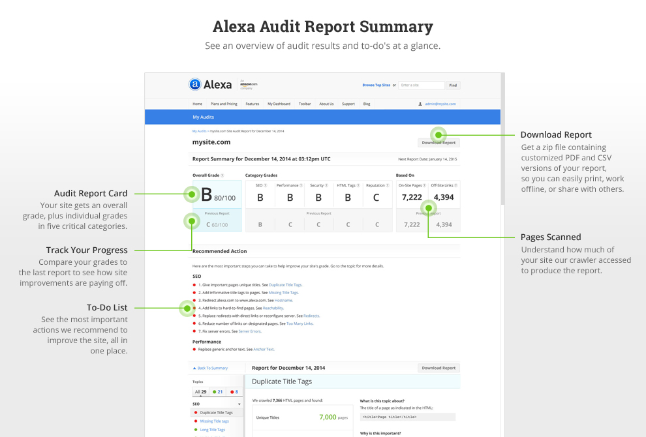
Task: Click the help icon next to On-Site Pages
Action: click(x=424, y=186)
